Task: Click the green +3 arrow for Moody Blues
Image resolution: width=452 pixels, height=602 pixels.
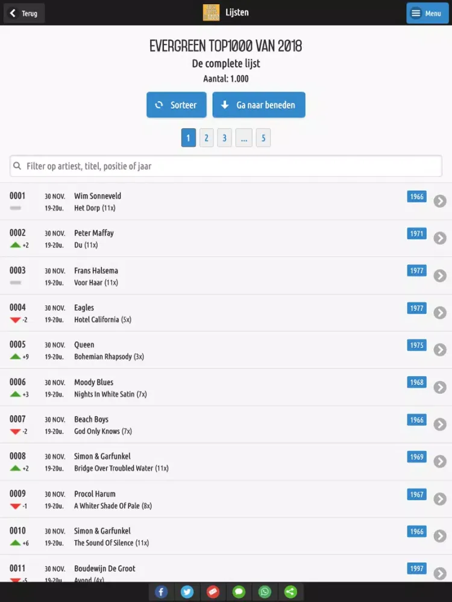Action: coord(16,394)
